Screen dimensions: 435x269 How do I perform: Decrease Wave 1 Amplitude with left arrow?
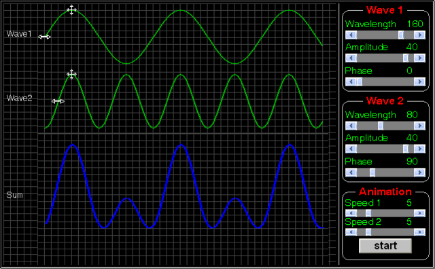(351, 58)
